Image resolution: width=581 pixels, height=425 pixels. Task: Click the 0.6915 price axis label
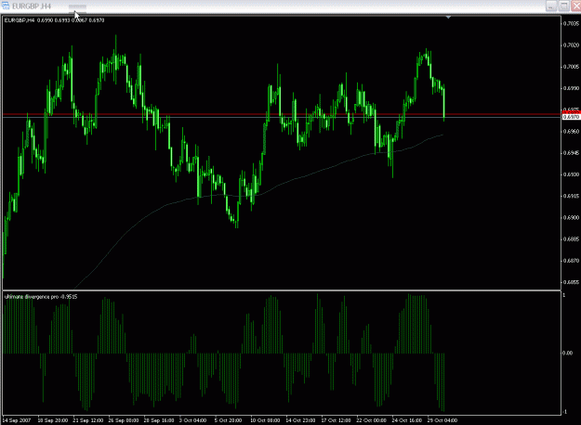[x=571, y=196]
